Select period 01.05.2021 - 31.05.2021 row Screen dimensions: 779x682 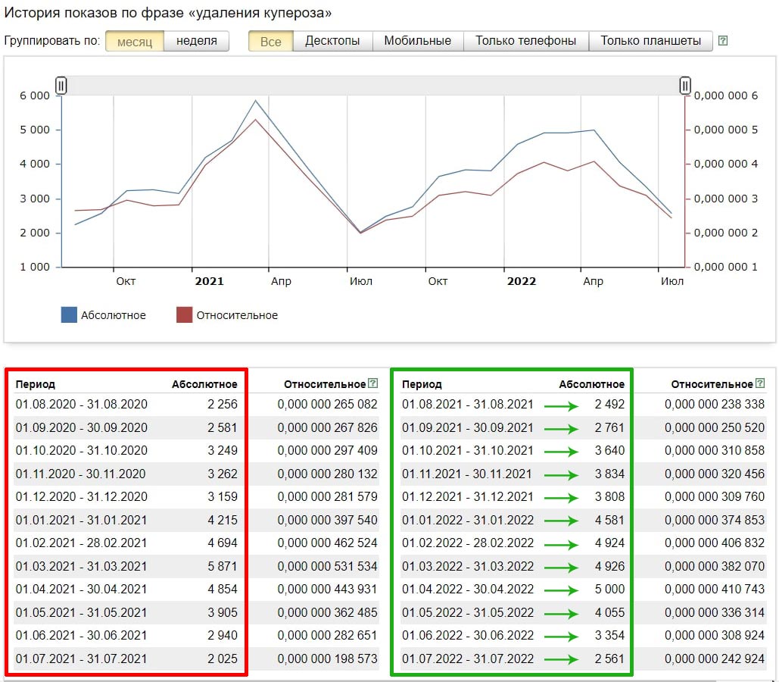tap(197, 612)
